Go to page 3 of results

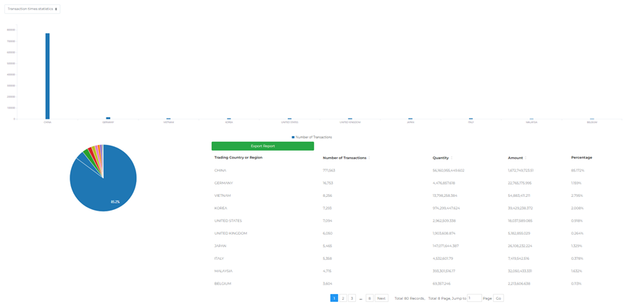click(352, 298)
